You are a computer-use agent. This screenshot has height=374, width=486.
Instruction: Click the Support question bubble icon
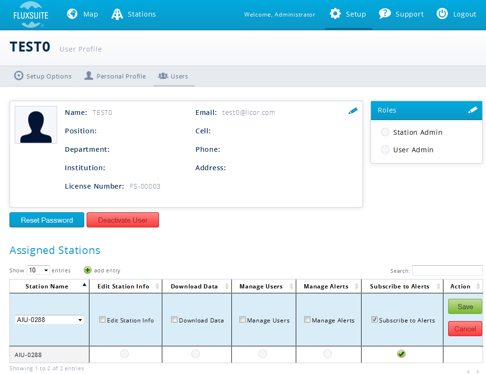pos(385,14)
